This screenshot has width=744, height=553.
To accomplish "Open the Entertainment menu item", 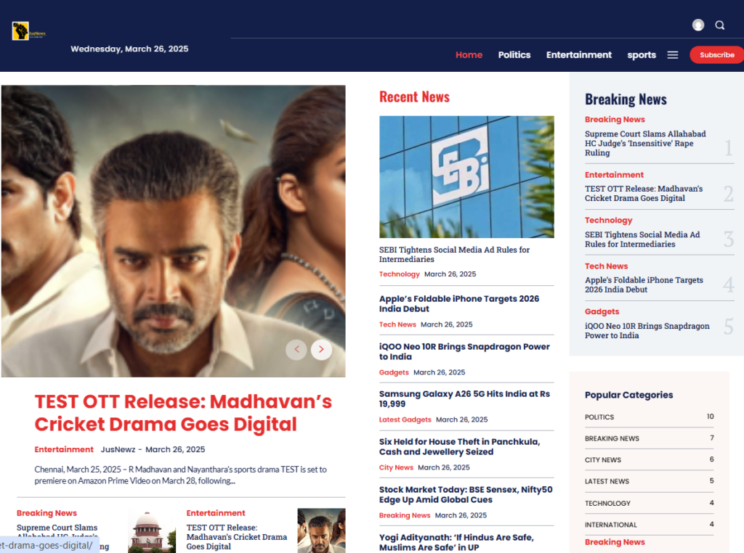I will point(579,55).
